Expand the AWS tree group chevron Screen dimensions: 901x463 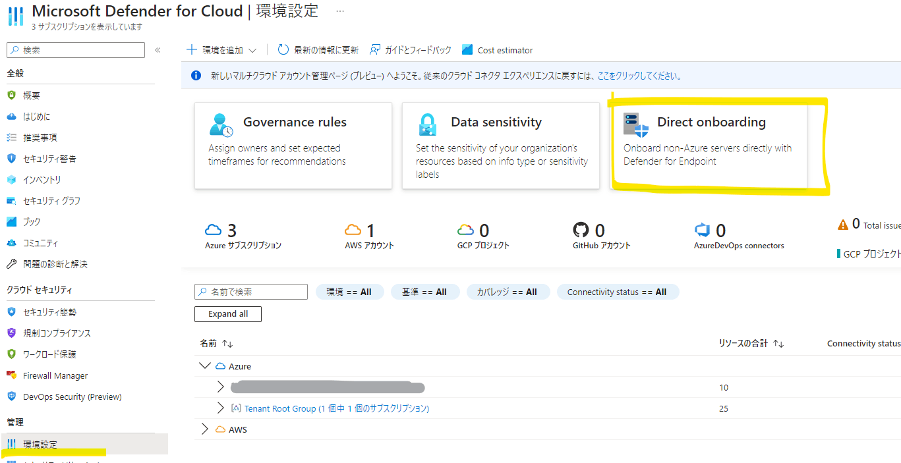click(x=204, y=429)
